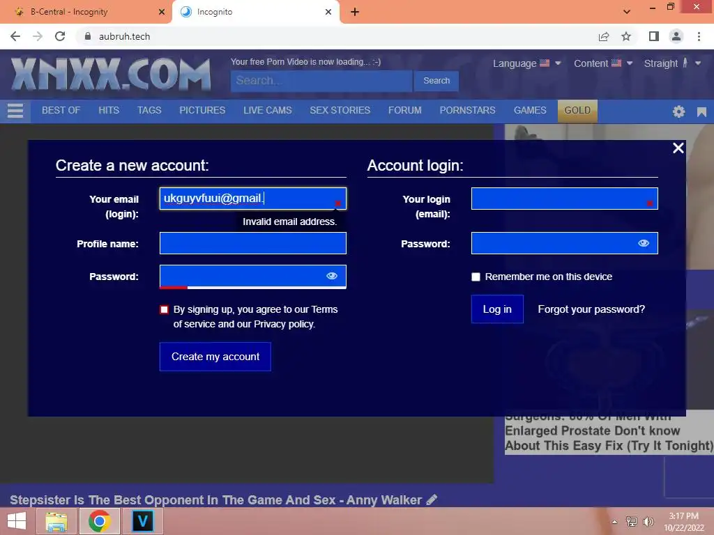The width and height of the screenshot is (714, 535).
Task: Open a new browser tab
Action: (355, 12)
